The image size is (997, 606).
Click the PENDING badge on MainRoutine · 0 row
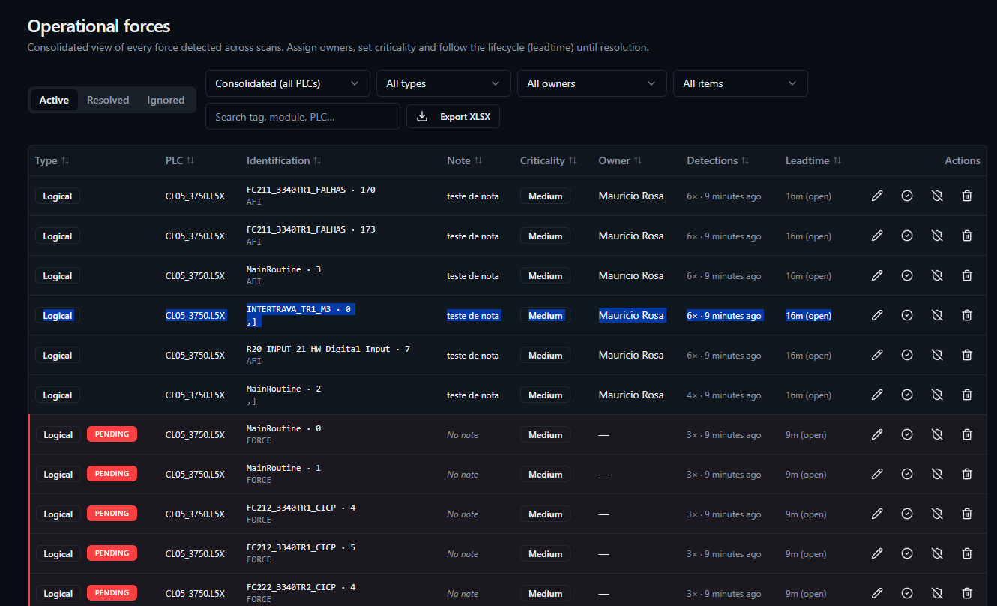pos(112,433)
